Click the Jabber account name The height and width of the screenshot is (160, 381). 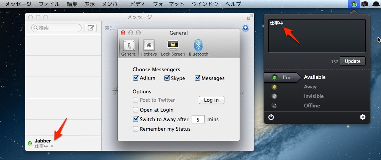pos(43,141)
